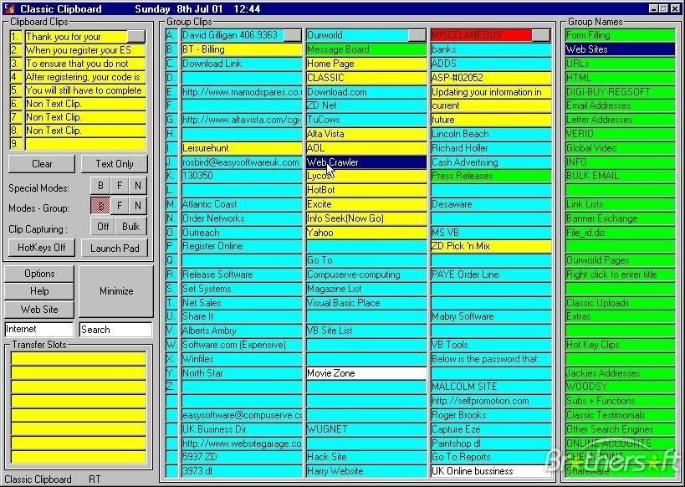685x487 pixels.
Task: Select group clip 'Message Board'
Action: pyautogui.click(x=366, y=49)
